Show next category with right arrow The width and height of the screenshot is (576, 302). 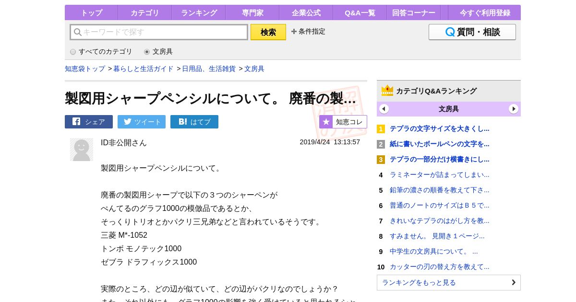tap(514, 109)
